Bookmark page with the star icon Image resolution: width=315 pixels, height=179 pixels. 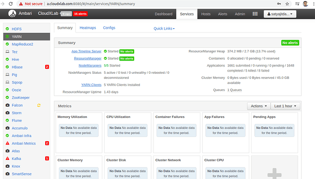tap(287, 4)
